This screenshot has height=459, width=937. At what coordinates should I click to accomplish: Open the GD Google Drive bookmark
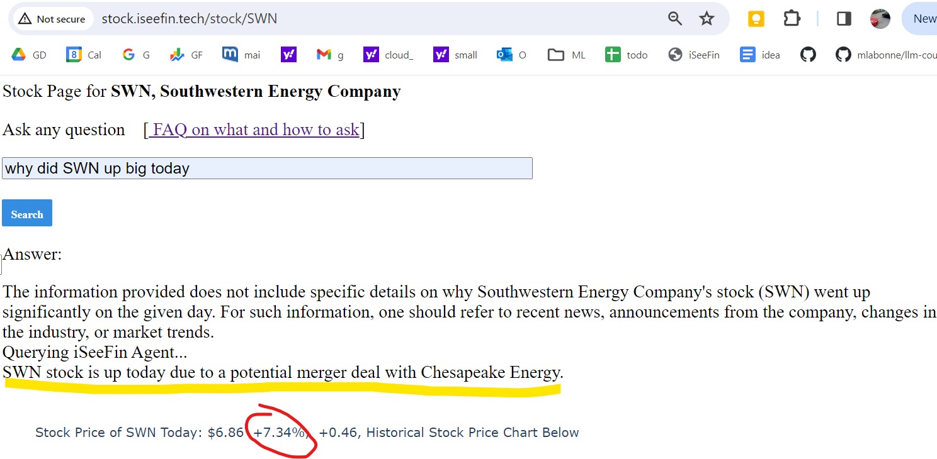29,55
